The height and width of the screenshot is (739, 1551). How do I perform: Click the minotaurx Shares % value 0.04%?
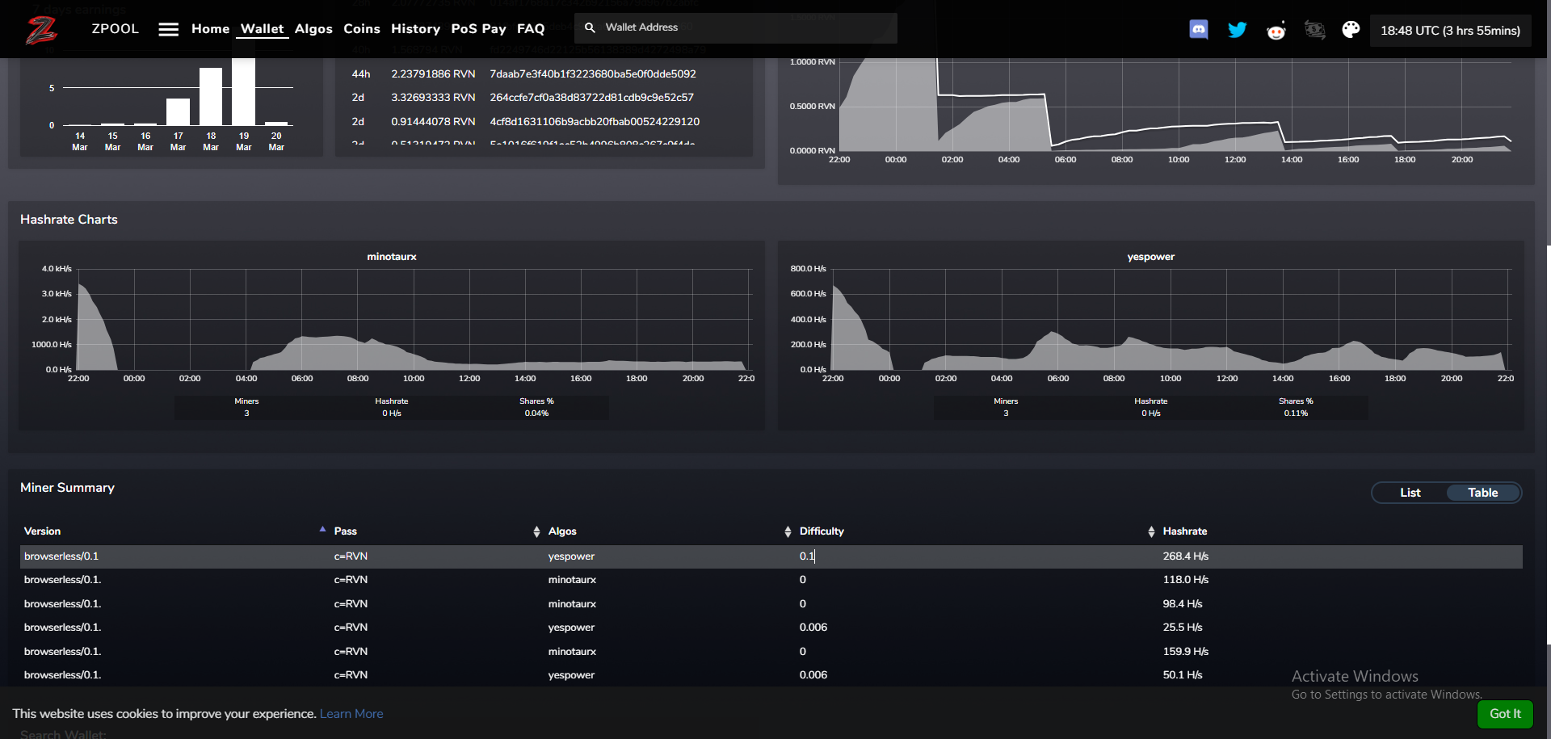click(x=536, y=414)
